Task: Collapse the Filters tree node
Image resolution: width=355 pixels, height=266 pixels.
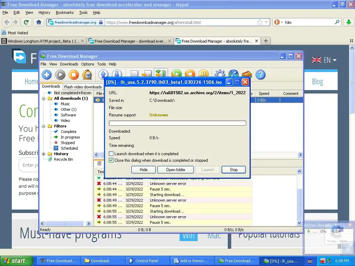Action: (x=43, y=126)
